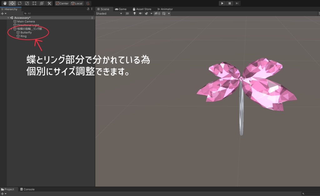Select the Move tool
Screen dimensions: 320x196
pyautogui.click(x=12, y=3)
